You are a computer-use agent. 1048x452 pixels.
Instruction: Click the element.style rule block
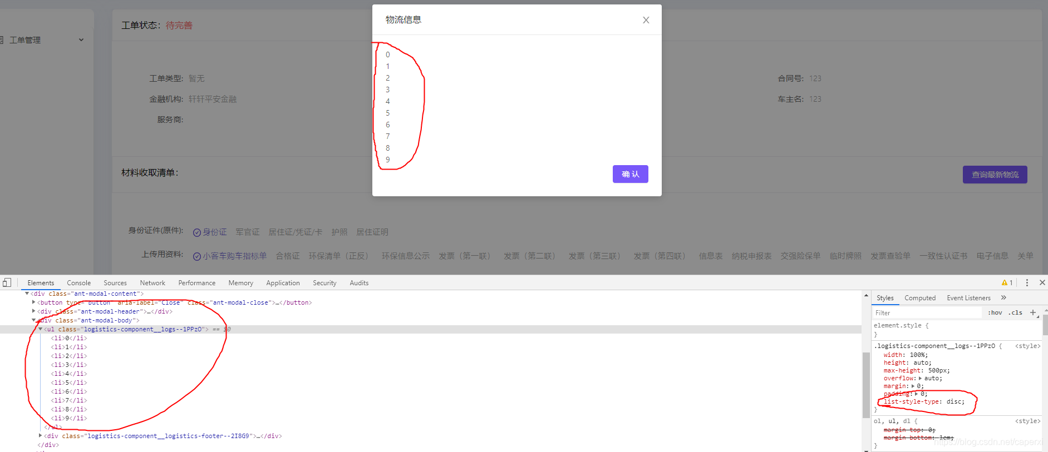click(956, 330)
